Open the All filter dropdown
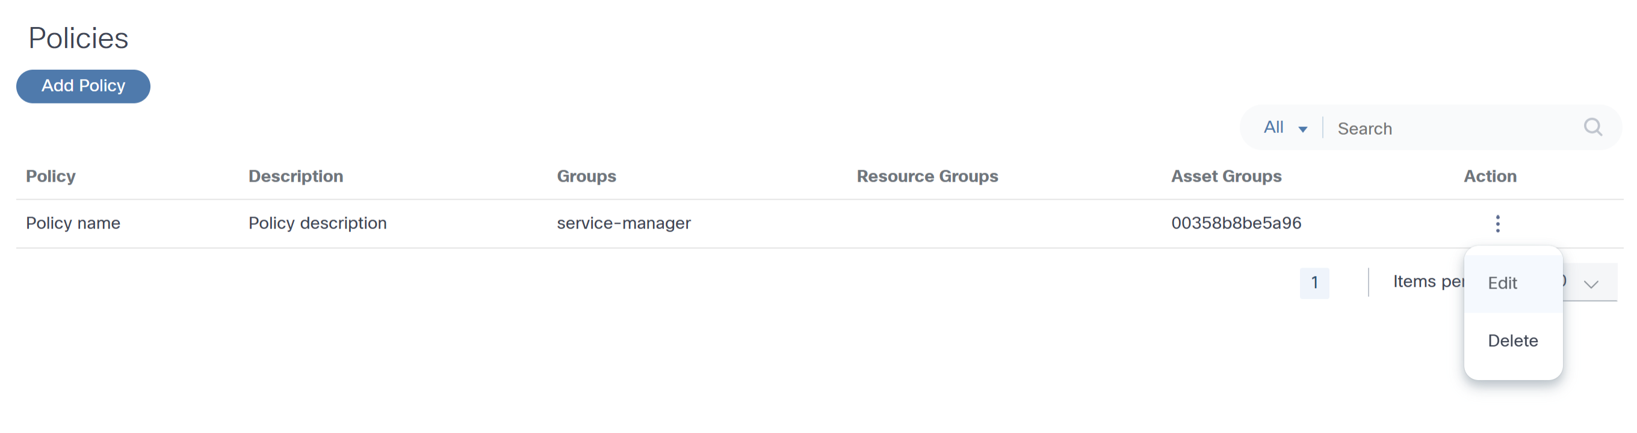This screenshot has width=1637, height=433. point(1284,127)
